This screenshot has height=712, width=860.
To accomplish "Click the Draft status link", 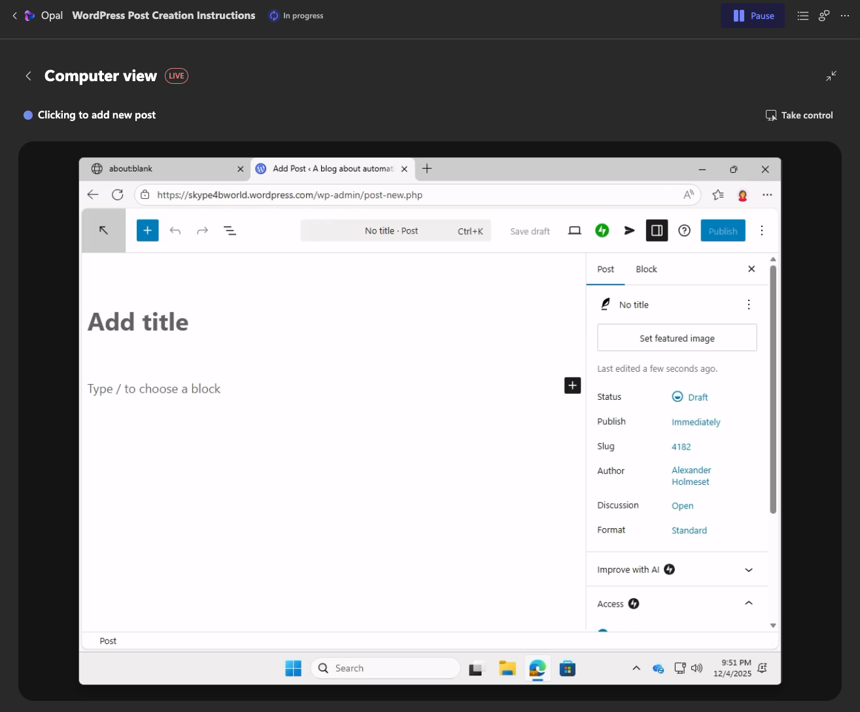I will pyautogui.click(x=697, y=397).
